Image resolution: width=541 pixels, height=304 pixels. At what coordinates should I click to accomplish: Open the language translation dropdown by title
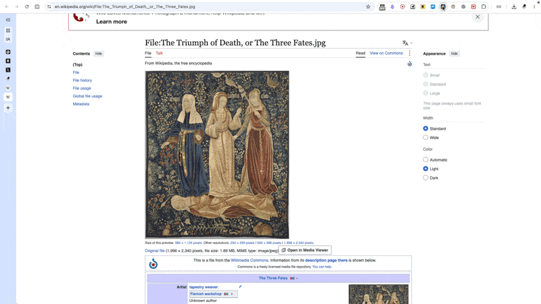point(407,43)
